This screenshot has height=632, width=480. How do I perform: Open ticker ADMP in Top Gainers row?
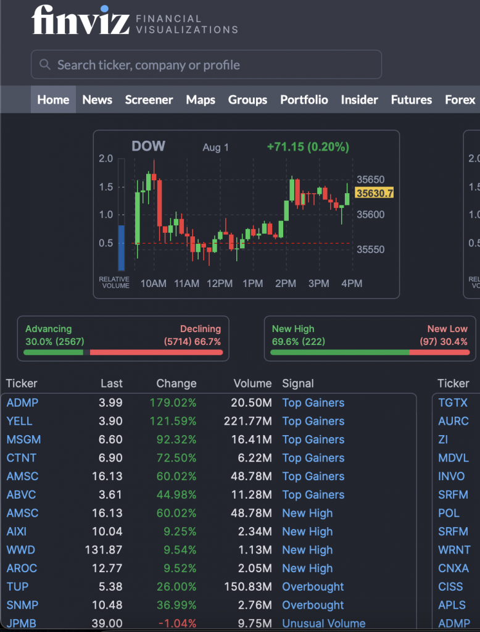(22, 402)
